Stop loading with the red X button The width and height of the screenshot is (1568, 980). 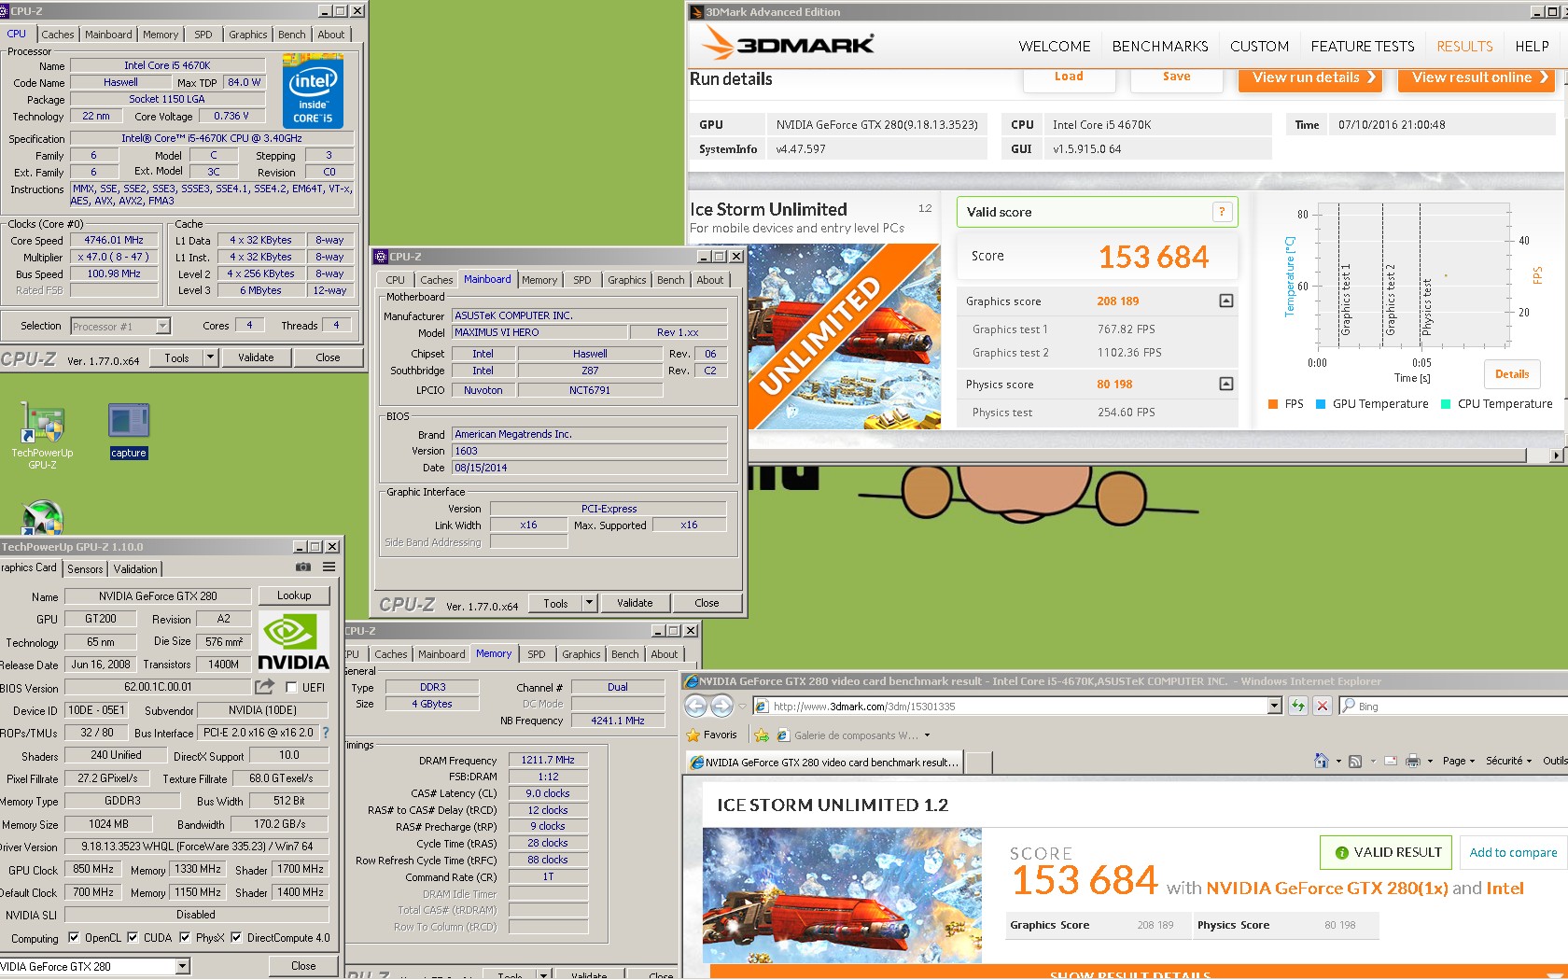(x=1322, y=706)
